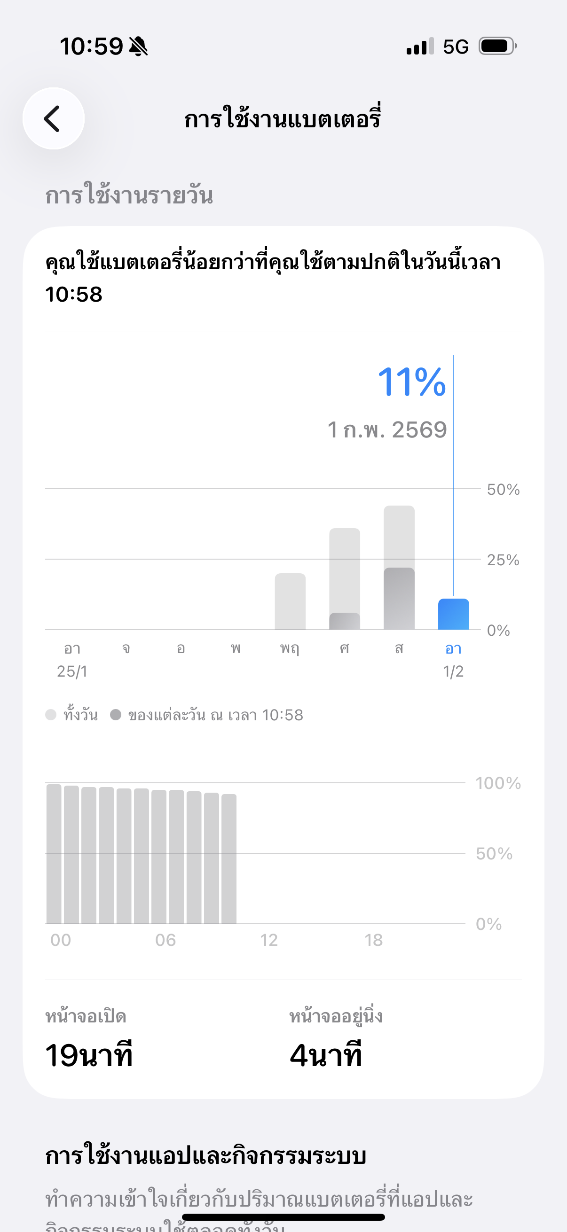
Task: Tap the home indicator bar
Action: (x=283, y=1216)
